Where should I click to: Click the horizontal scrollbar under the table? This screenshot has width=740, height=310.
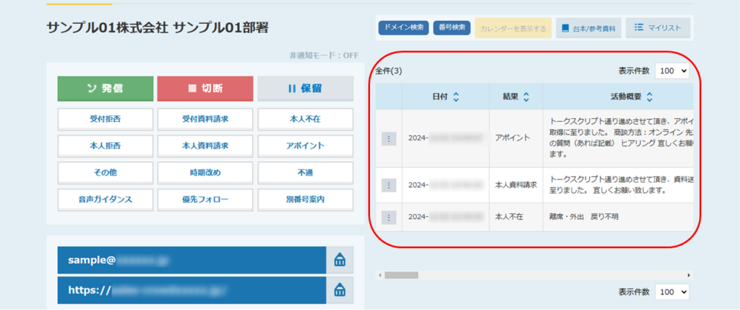(401, 275)
